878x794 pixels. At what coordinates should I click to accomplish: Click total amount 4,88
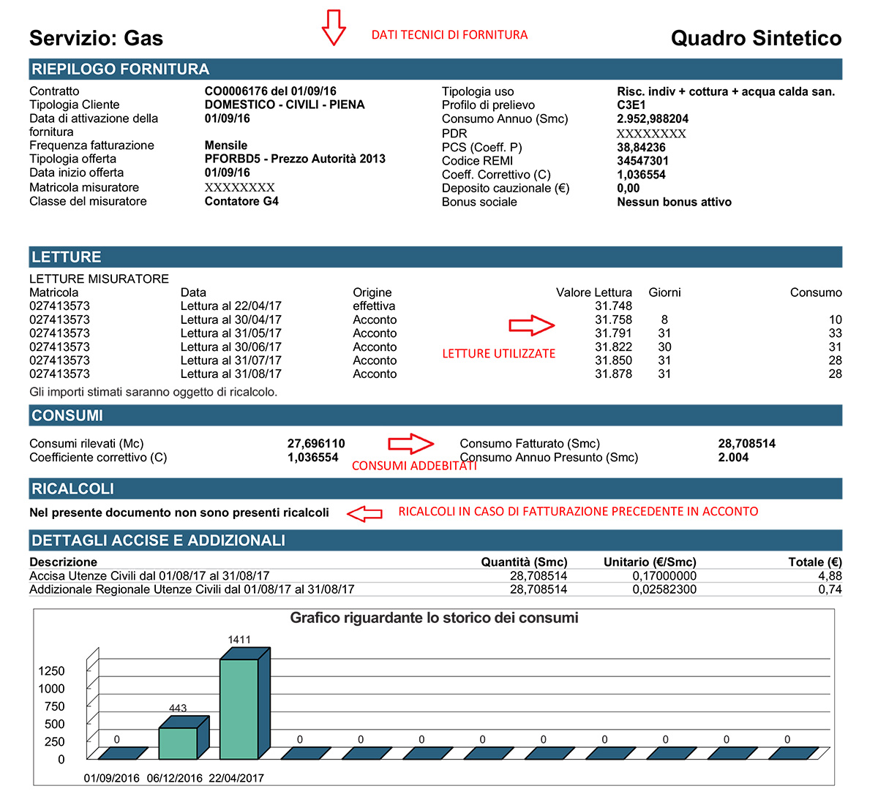(x=830, y=576)
